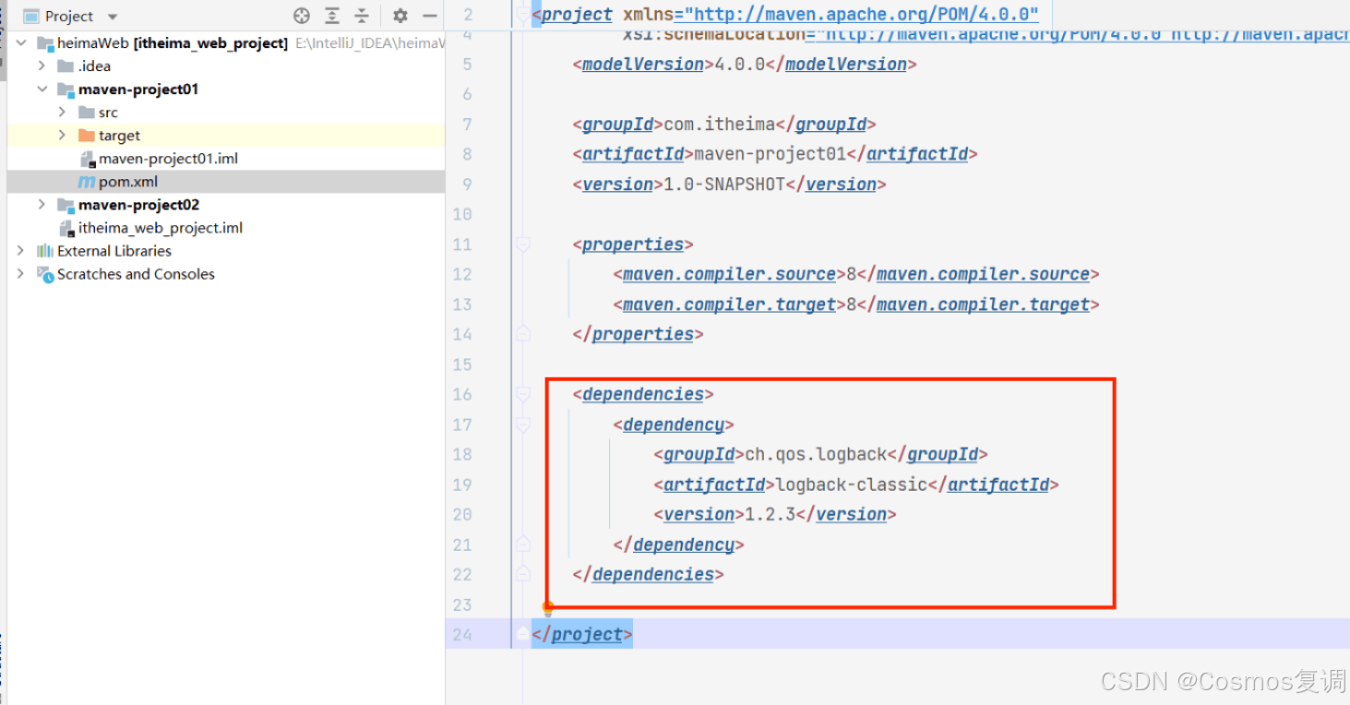Hide the Project tool window with minus icon
The image size is (1350, 705).
click(x=429, y=16)
